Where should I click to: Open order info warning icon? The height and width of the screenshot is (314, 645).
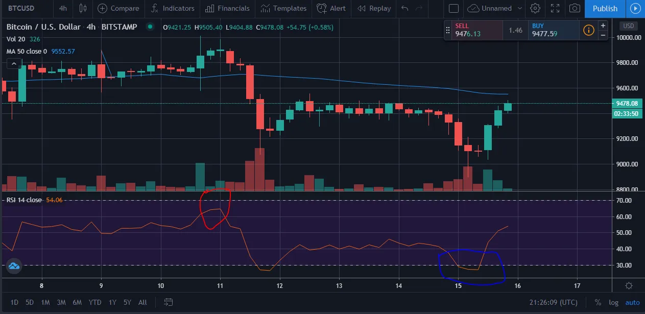[588, 30]
